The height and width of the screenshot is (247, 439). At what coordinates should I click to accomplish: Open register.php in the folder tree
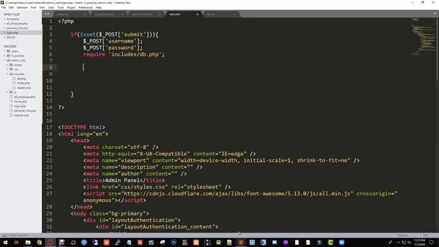(21, 115)
